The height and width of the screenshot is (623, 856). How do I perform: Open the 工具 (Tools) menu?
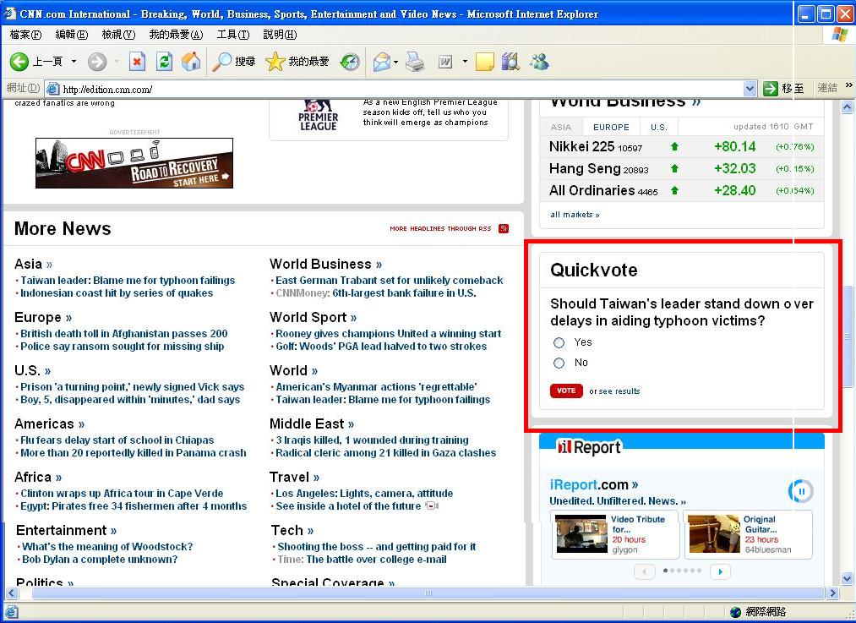(x=233, y=35)
